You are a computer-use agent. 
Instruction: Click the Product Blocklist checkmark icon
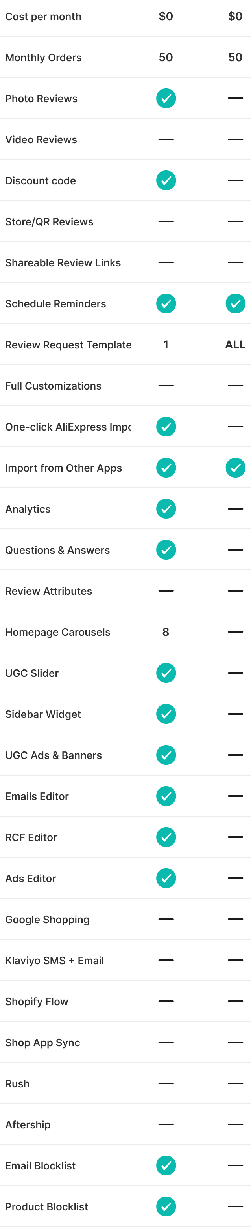(x=166, y=1206)
